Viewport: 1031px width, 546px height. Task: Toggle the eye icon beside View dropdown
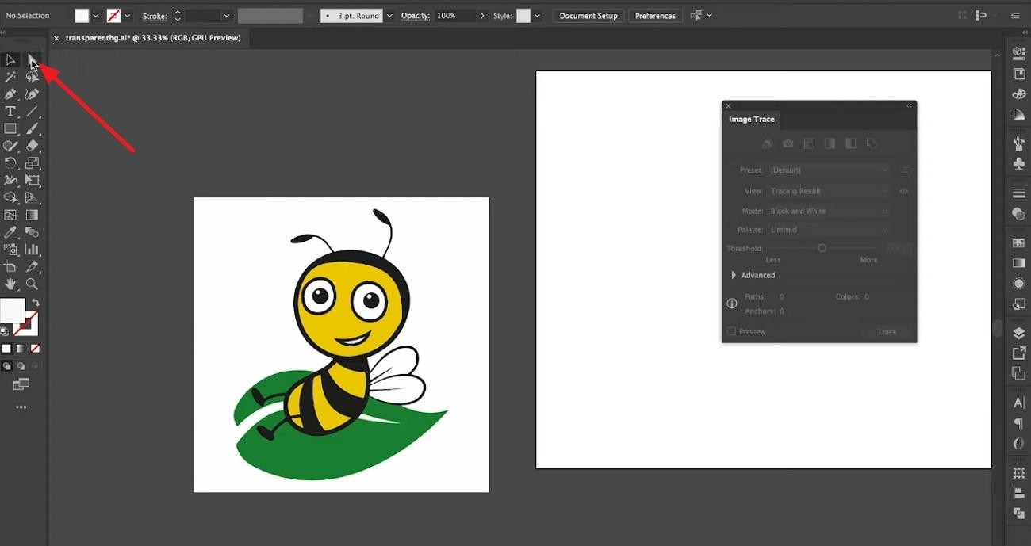point(903,191)
